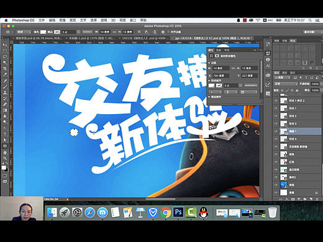Viewport: 323px width, 242px height.
Task: Collapse the 路径操作 section in Properties
Action: [x=209, y=97]
